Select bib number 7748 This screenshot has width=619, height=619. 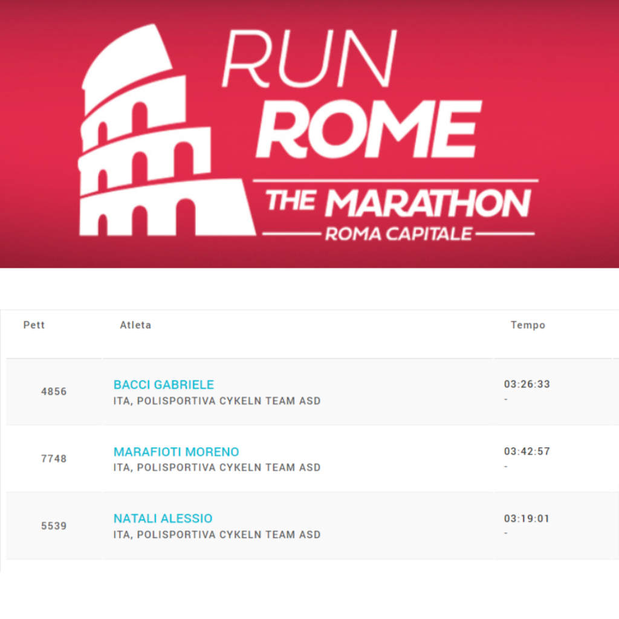pyautogui.click(x=54, y=459)
